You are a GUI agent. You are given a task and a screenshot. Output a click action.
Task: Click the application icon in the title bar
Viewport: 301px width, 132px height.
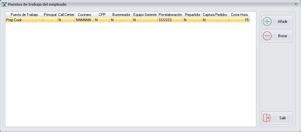4,5
